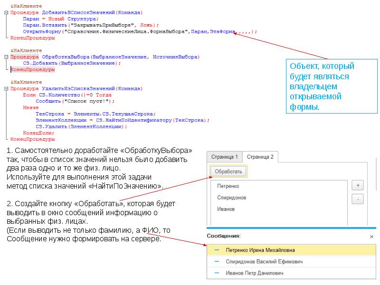Place cursor on highlighted КонецПроцедуры line

click(33, 69)
